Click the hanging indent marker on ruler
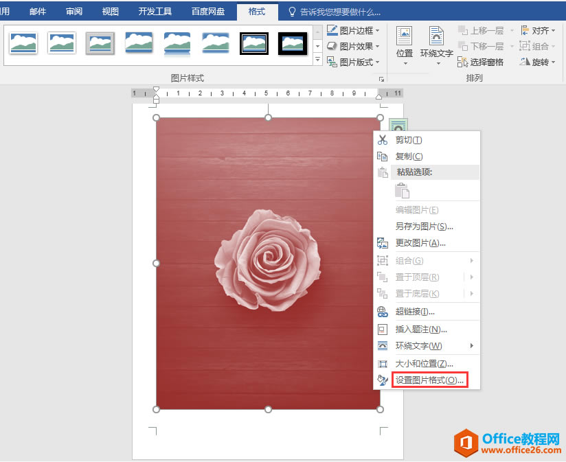566x462 pixels. click(156, 96)
